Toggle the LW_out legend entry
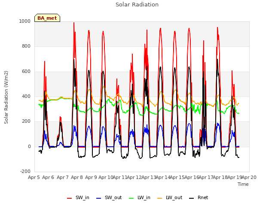This screenshot has height=206, width=275. (170, 197)
